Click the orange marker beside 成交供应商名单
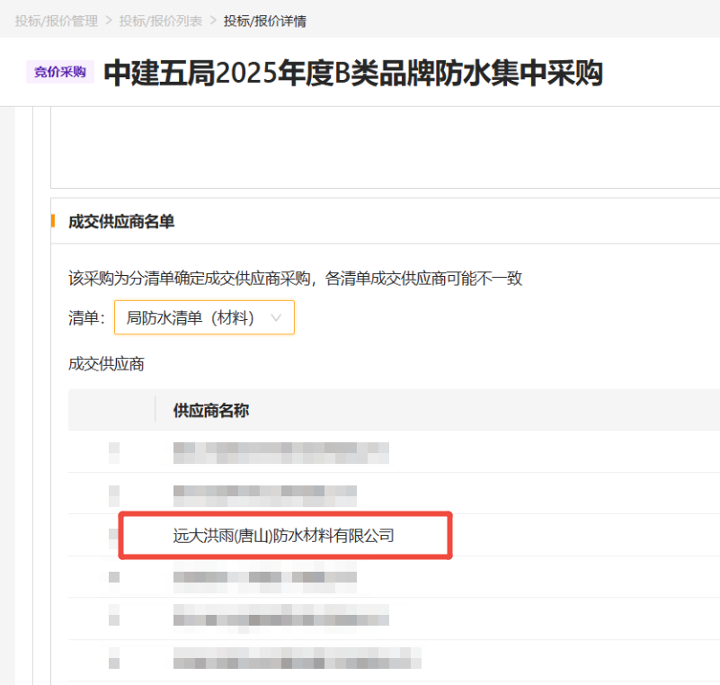Screen dimensions: 720x685 [53, 221]
